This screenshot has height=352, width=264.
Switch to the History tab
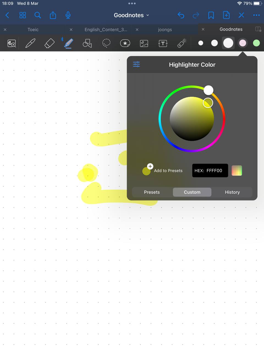232,192
